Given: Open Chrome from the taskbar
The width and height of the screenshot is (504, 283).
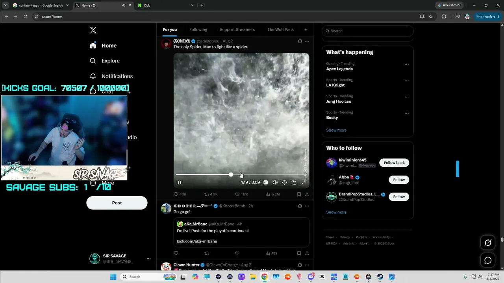Looking at the screenshot, I should click(x=264, y=277).
